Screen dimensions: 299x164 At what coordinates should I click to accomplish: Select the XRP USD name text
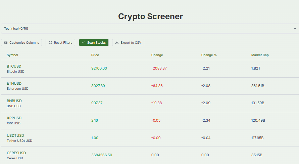point(13,123)
